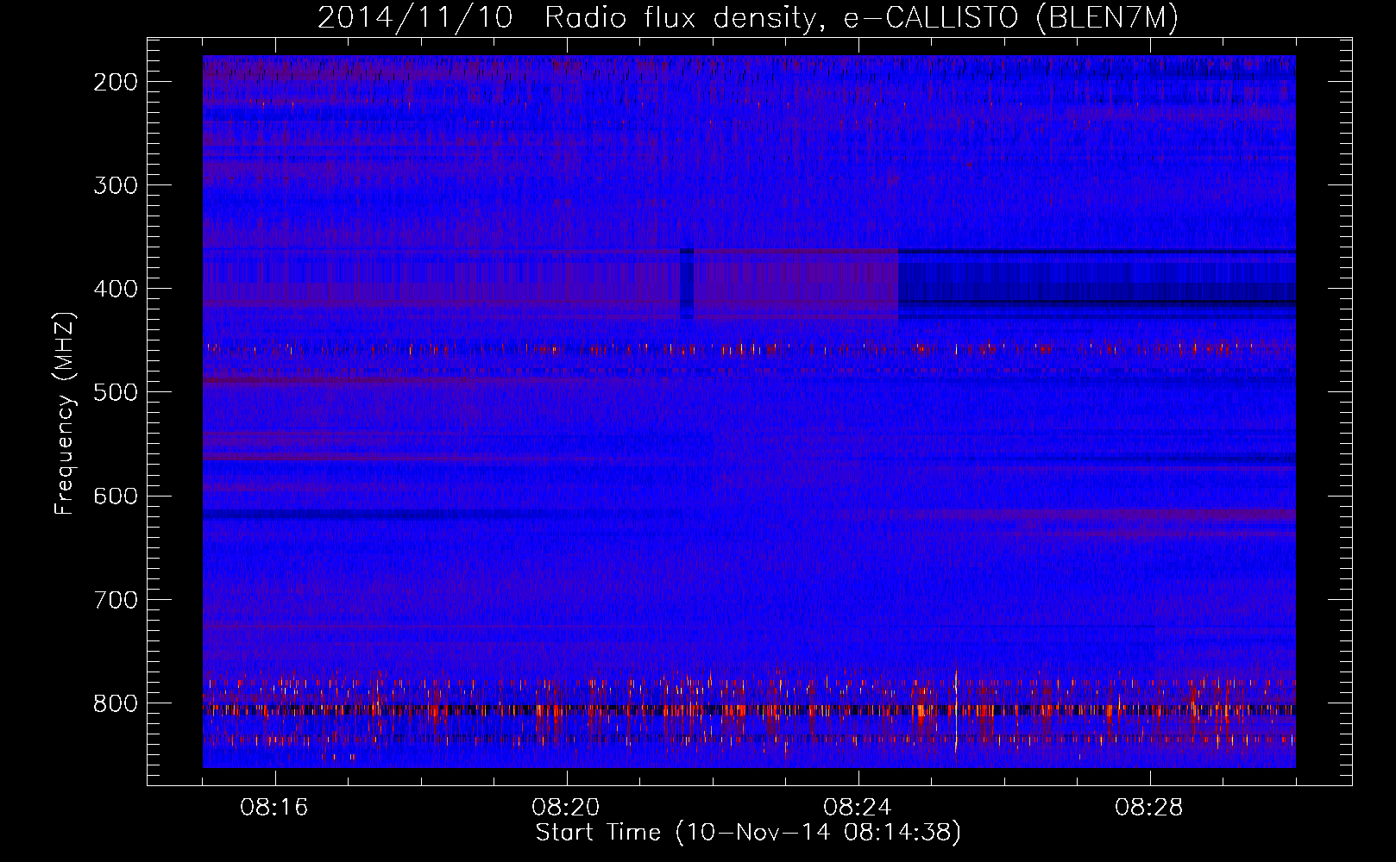Click the '08:28' time tick label
The image size is (1396, 862).
click(1150, 808)
